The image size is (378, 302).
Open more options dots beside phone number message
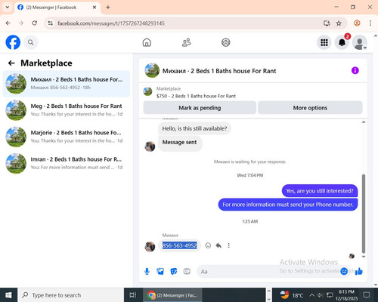click(x=229, y=245)
